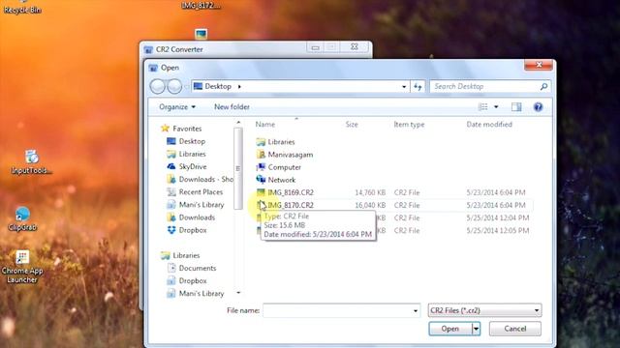Show the preview pane
This screenshot has height=348, width=620.
(x=516, y=107)
